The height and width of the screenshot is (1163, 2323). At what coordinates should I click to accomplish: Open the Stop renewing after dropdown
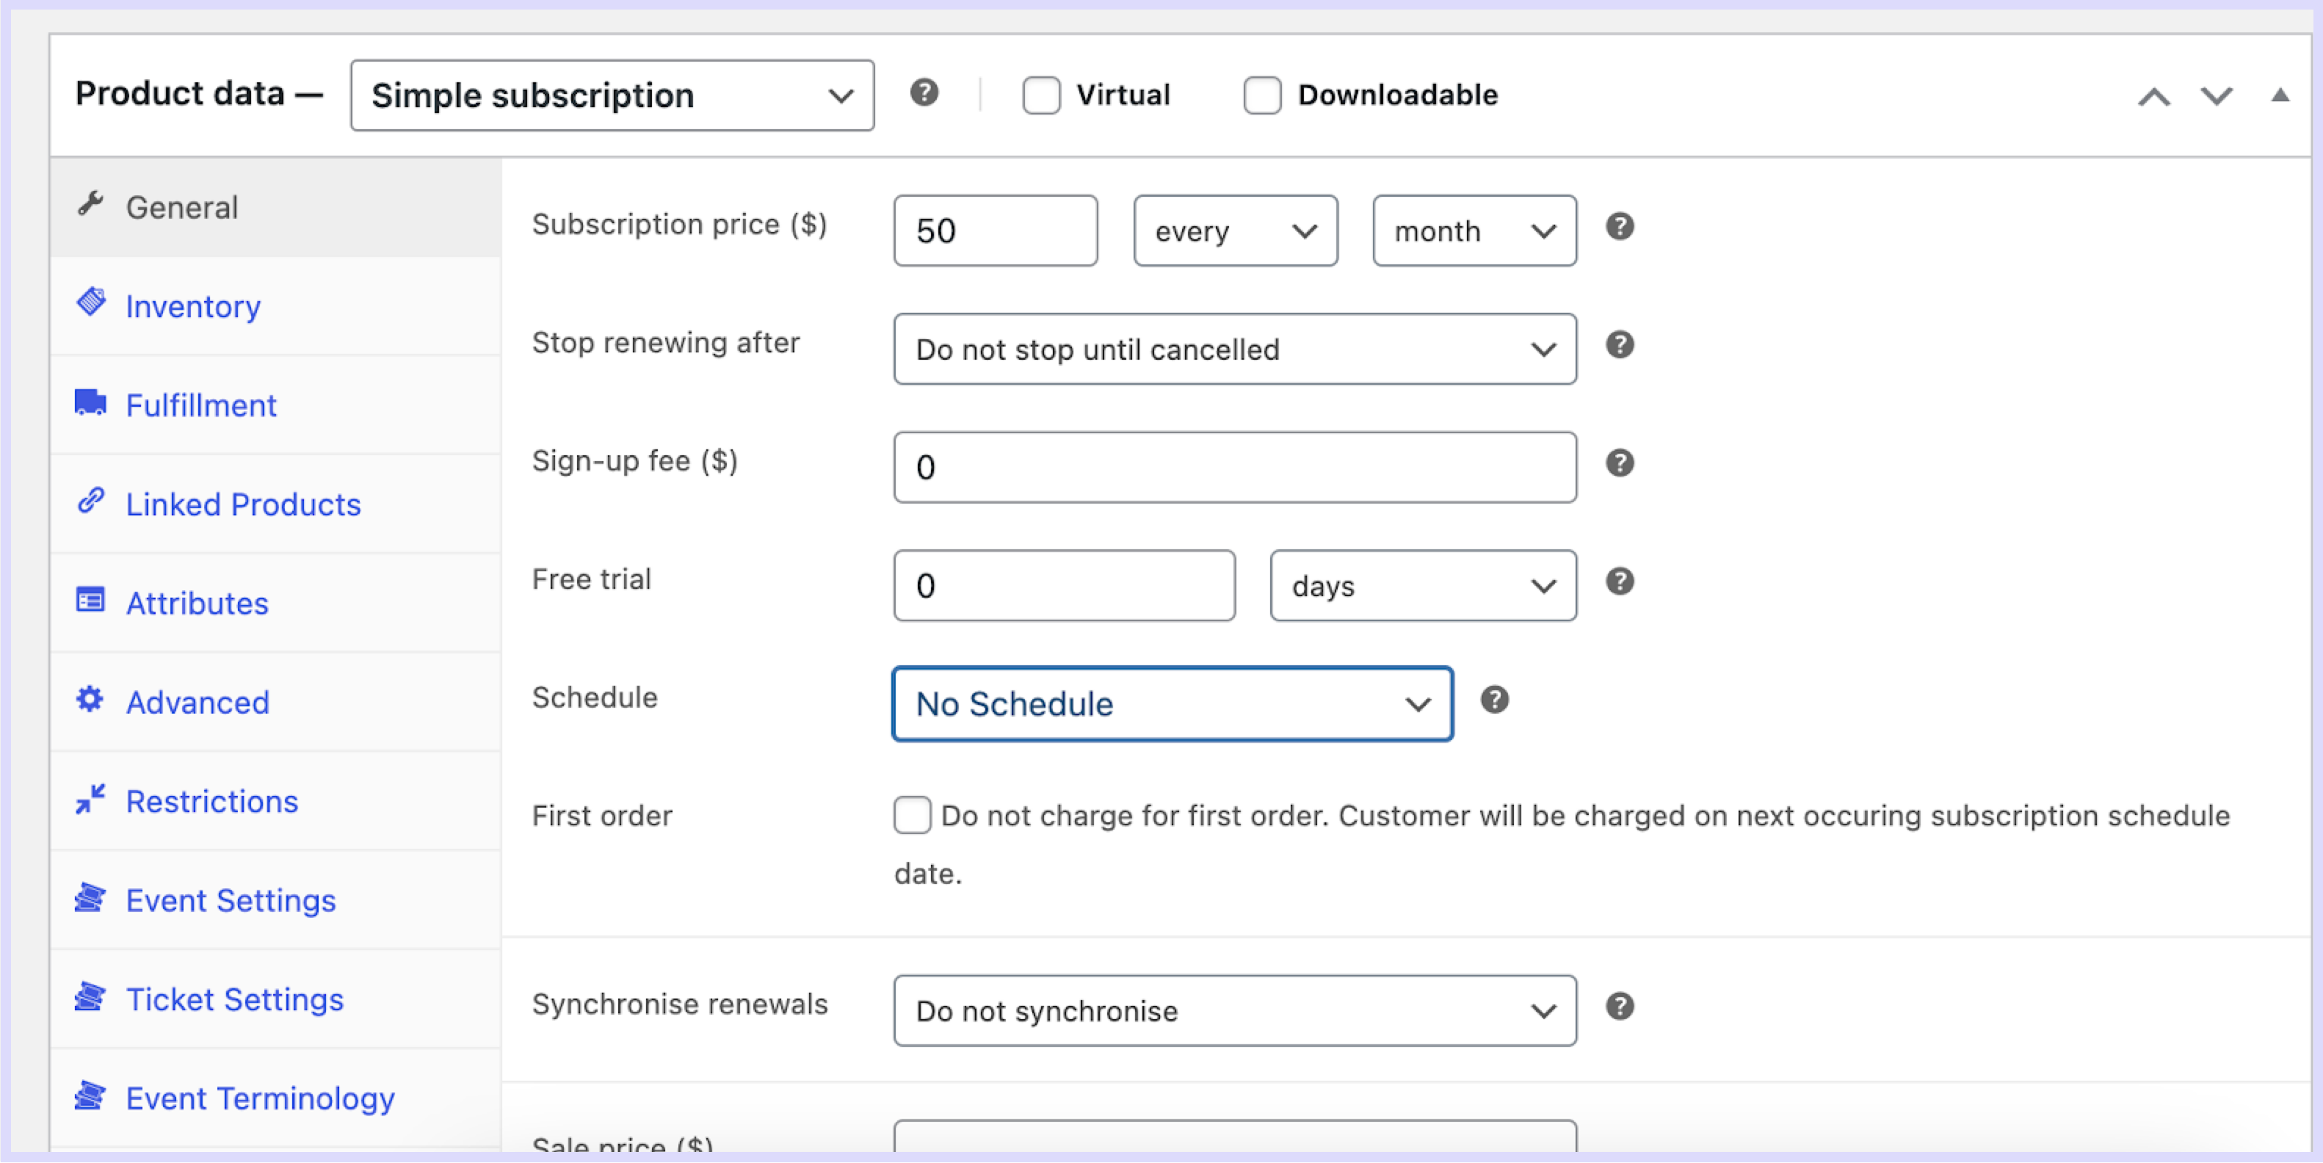(1236, 349)
